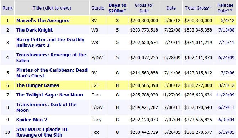Open Marvel's The Avengers title link
This screenshot has width=238, height=138.
point(43,21)
